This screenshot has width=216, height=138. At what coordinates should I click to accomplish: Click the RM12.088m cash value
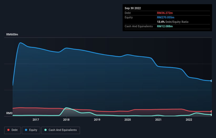(165, 26)
